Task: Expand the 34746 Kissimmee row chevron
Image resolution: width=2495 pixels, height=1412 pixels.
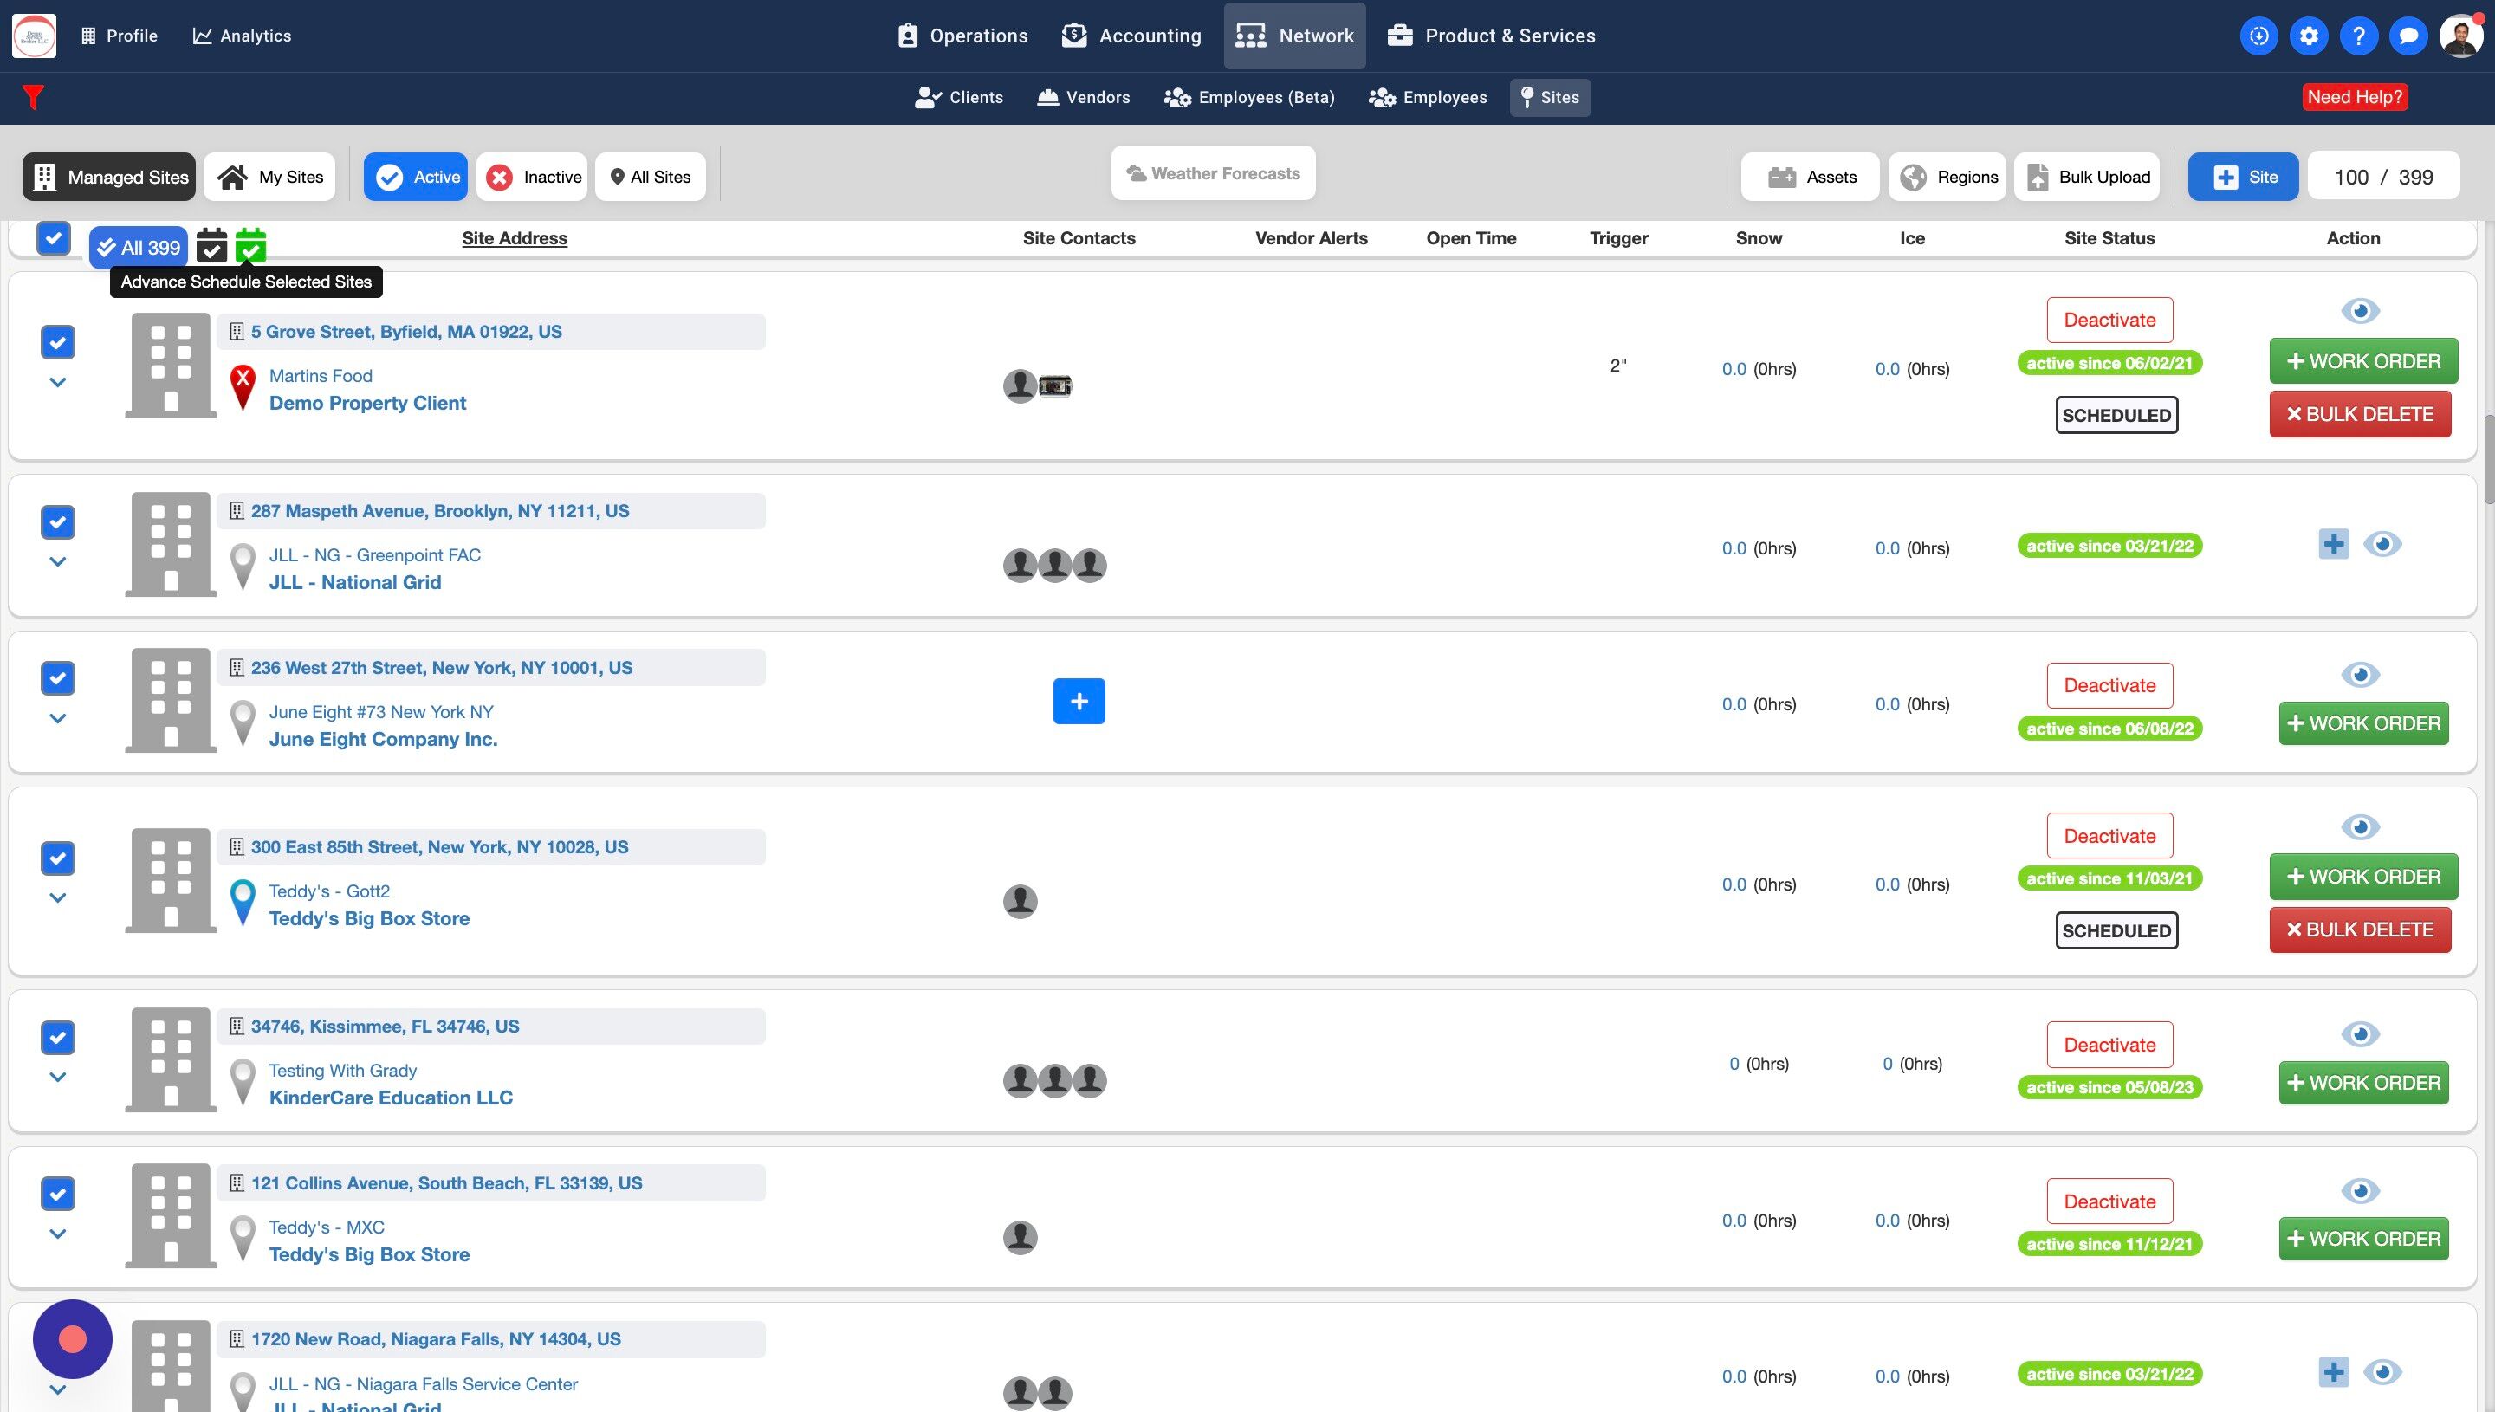Action: point(58,1078)
